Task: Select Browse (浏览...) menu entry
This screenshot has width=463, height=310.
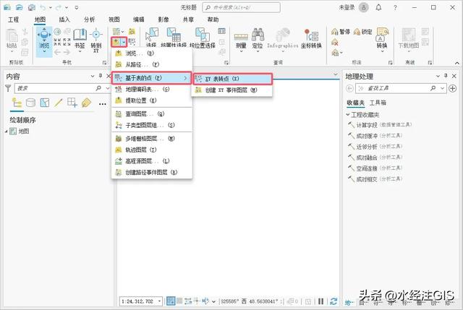Action: [x=152, y=53]
